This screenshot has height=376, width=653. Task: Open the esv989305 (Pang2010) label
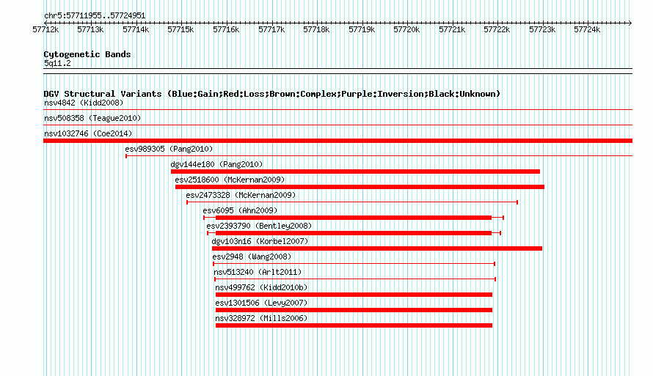169,149
